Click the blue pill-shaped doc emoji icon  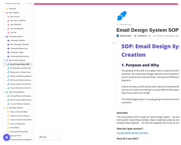pos(122,16)
